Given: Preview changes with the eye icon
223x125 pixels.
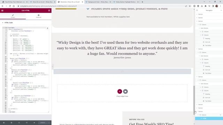Looking at the screenshot, I should [34, 123].
